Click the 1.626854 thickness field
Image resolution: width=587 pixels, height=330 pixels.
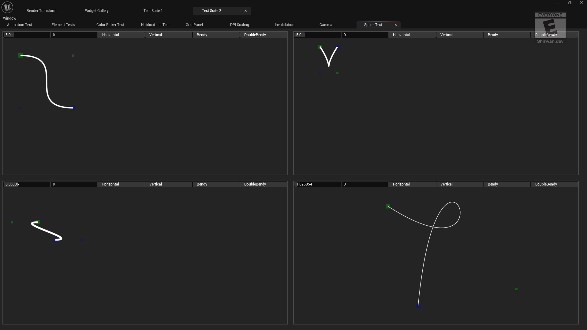click(318, 184)
